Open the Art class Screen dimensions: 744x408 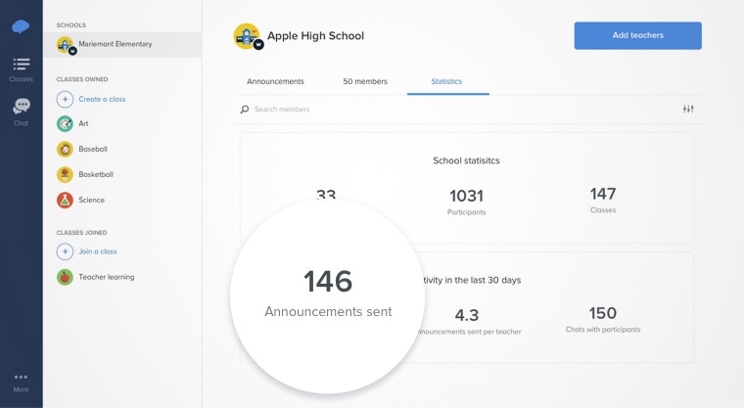(83, 123)
